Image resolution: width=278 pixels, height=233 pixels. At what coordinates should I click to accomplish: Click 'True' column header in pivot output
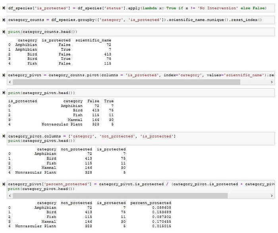coord(109,101)
